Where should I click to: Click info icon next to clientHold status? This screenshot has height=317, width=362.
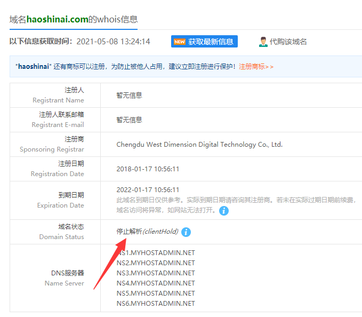tap(186, 232)
